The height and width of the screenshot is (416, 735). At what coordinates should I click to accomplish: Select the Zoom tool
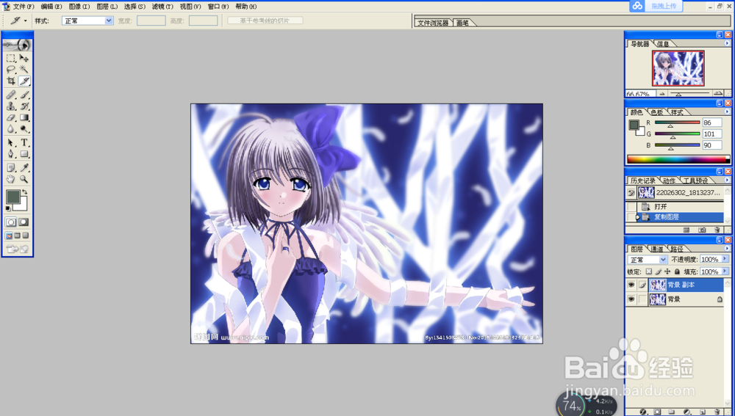point(24,179)
